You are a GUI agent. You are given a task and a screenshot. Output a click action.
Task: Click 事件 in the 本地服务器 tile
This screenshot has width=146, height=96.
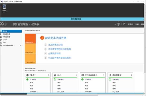(x=114, y=83)
